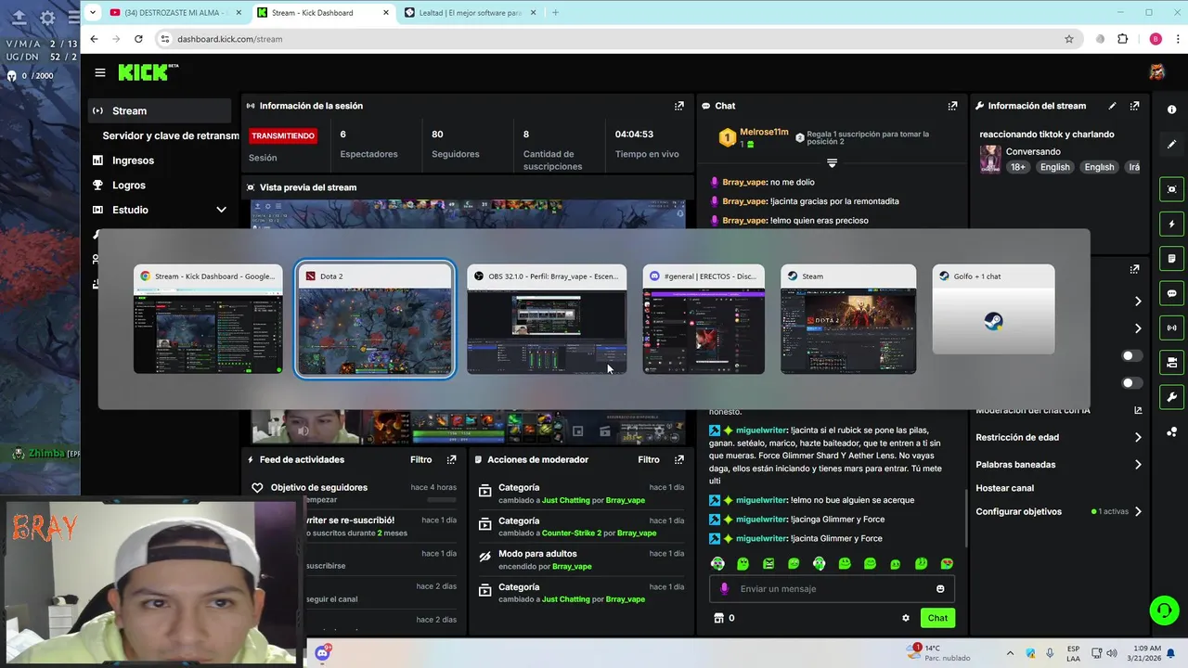Viewport: 1188px width, 668px height.
Task: Open the Kick hamburger menu
Action: (100, 72)
